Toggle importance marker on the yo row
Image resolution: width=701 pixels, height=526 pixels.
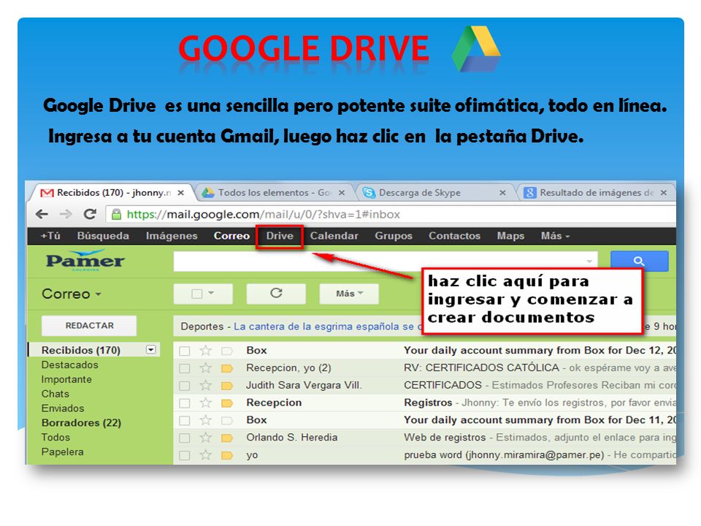pos(227,455)
